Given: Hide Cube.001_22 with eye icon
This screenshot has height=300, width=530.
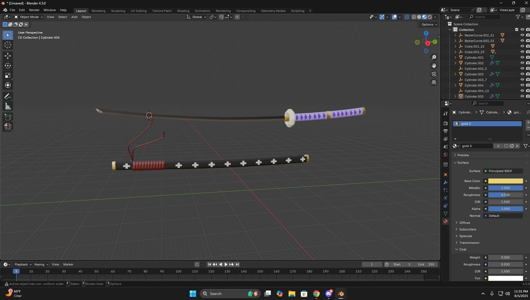Looking at the screenshot, I should pos(522,46).
